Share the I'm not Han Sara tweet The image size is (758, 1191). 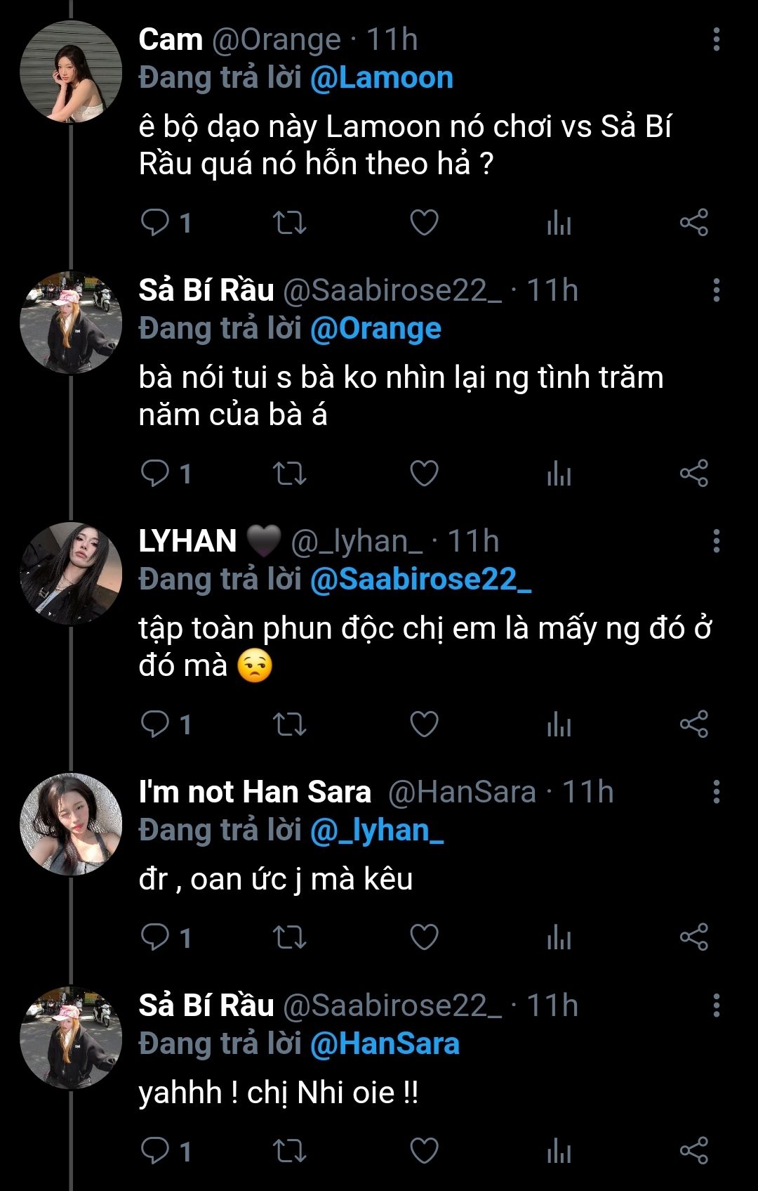(x=693, y=937)
